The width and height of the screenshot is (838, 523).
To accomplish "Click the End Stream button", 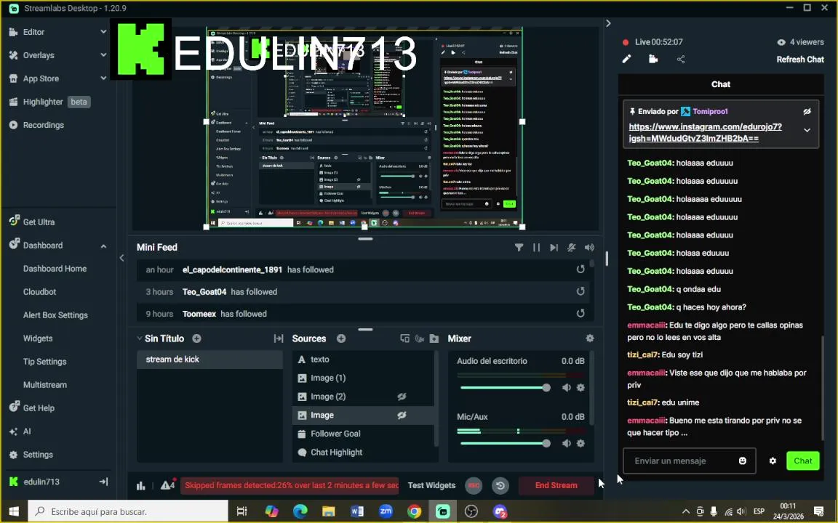I will pyautogui.click(x=556, y=486).
